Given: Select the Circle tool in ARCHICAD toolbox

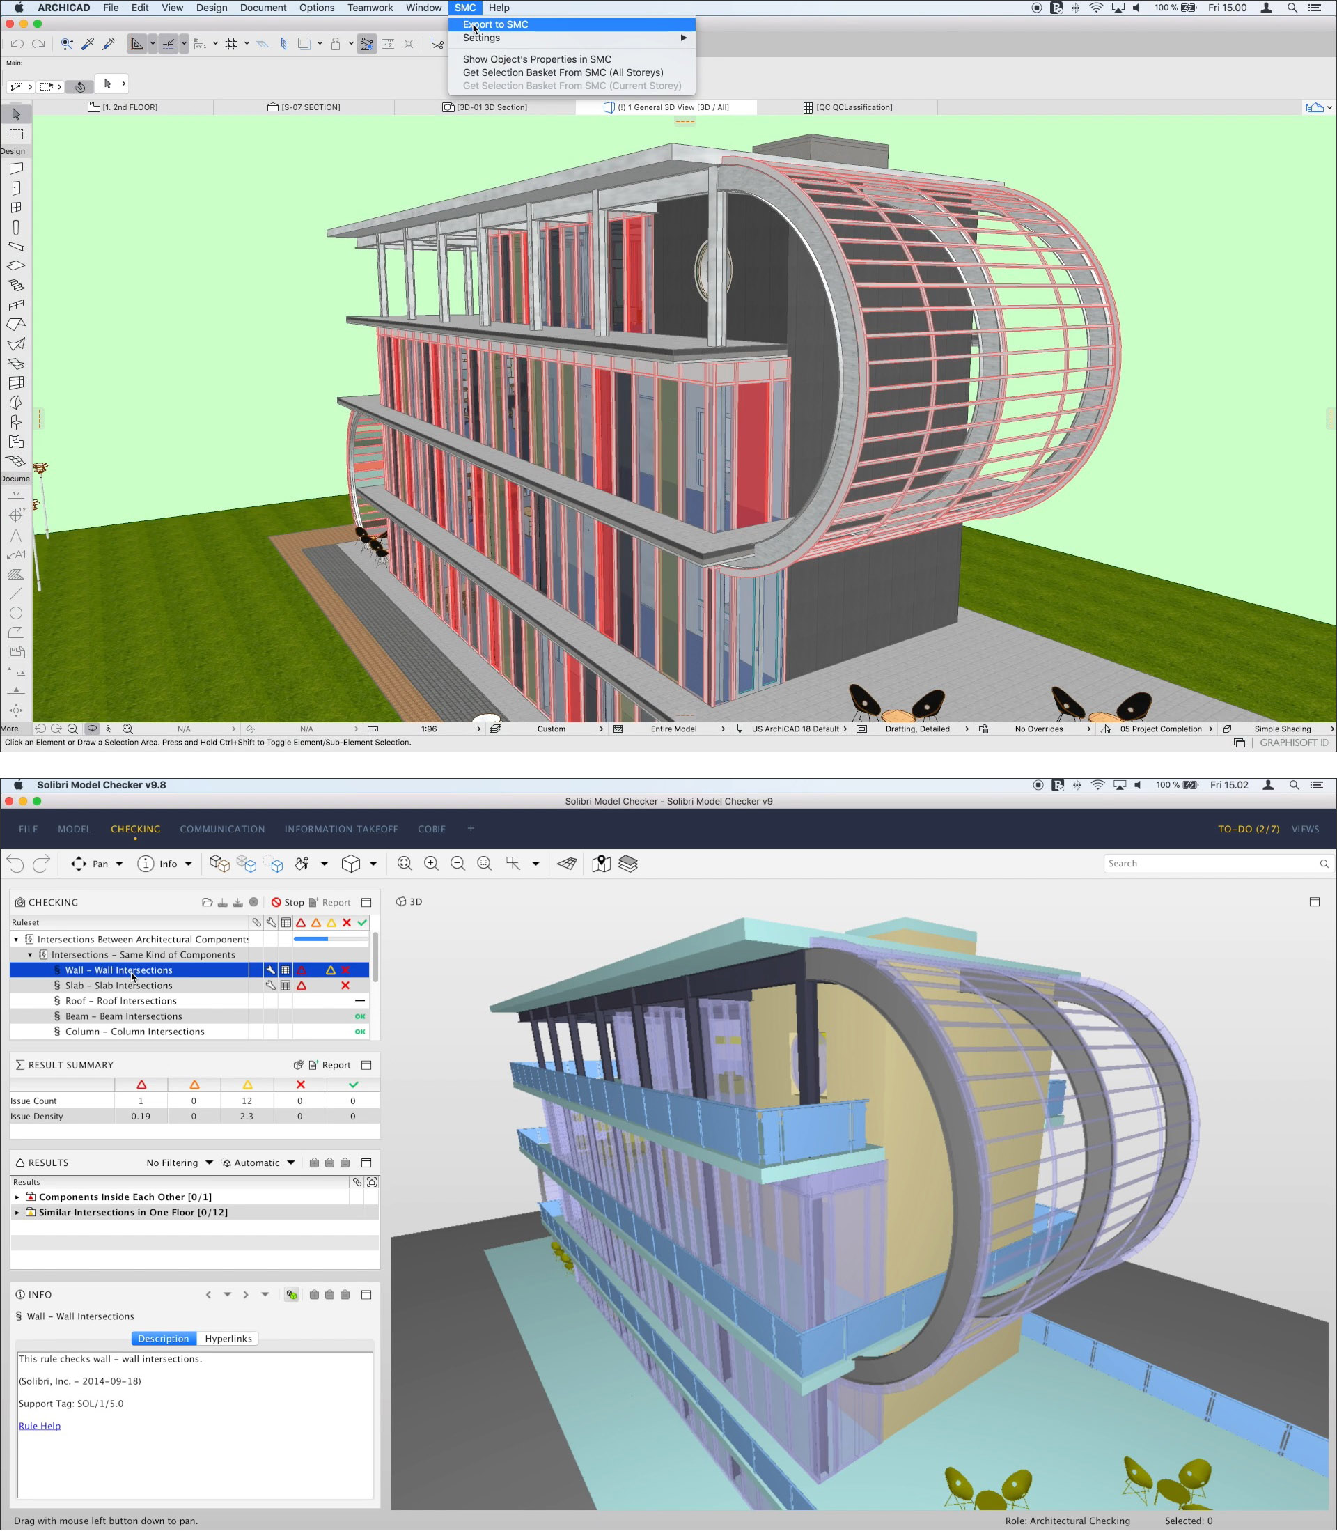Looking at the screenshot, I should click(x=15, y=613).
